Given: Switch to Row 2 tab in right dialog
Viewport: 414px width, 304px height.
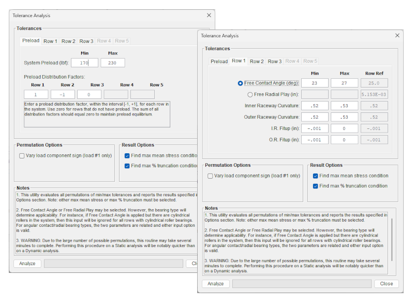Looking at the screenshot, I should 257,61.
